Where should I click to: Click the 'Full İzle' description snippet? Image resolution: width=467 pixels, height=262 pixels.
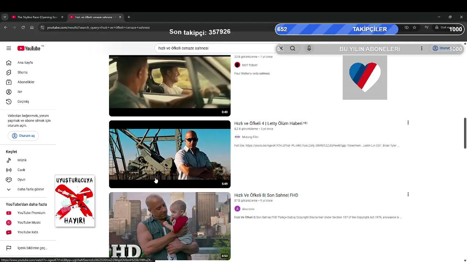[317, 146]
